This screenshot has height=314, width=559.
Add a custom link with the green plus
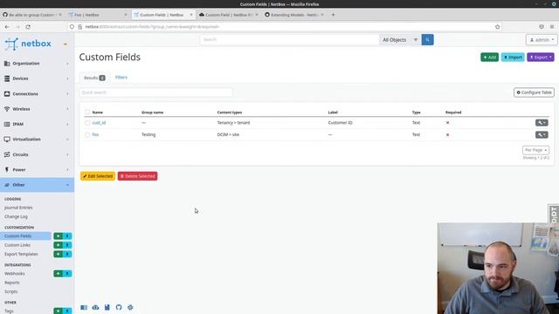tap(59, 245)
